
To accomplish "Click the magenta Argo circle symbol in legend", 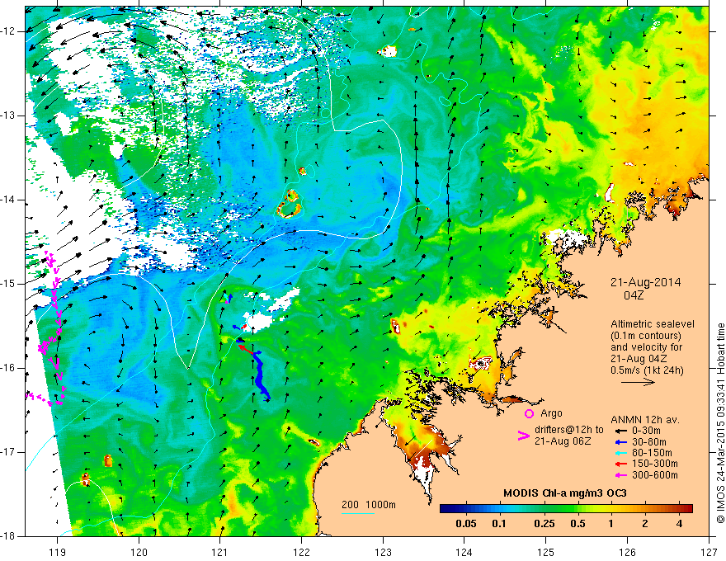I will pyautogui.click(x=529, y=413).
